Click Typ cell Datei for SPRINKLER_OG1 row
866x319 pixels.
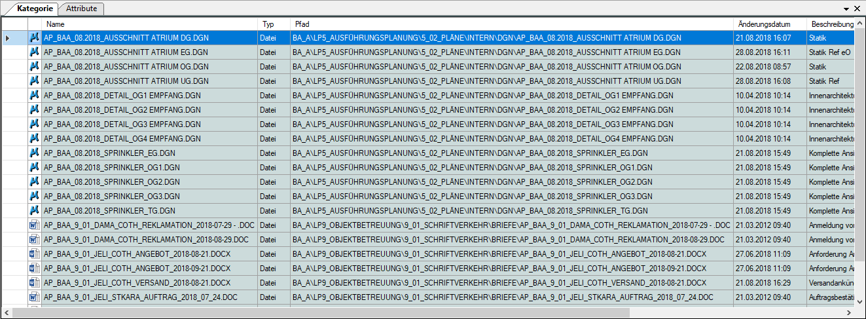274,168
